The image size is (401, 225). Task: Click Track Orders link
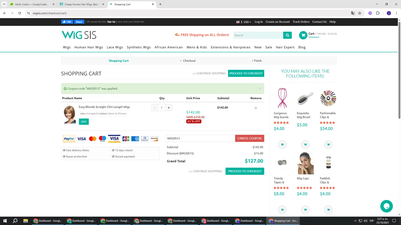click(301, 22)
